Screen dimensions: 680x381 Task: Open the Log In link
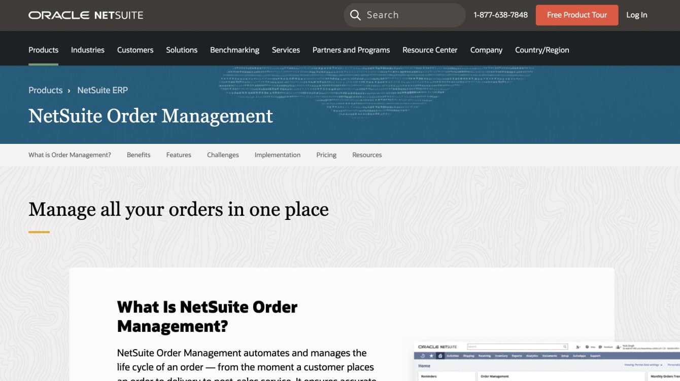636,15
